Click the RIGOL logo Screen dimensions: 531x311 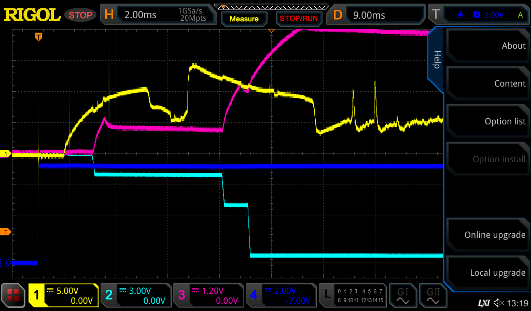[32, 15]
